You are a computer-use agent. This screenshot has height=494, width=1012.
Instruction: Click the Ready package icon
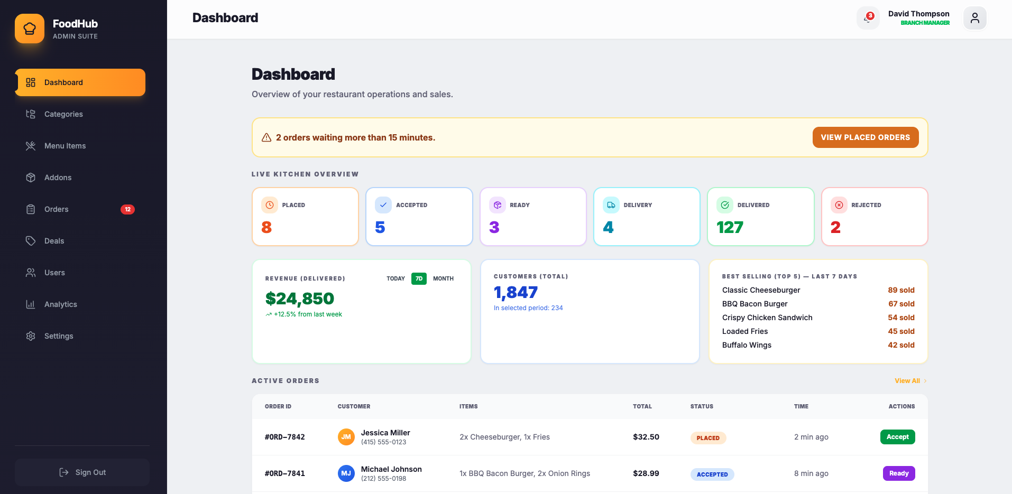(x=498, y=205)
